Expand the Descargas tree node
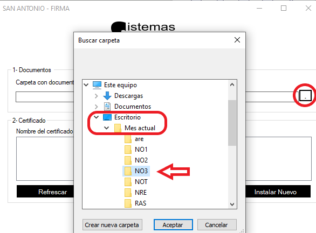 97,96
